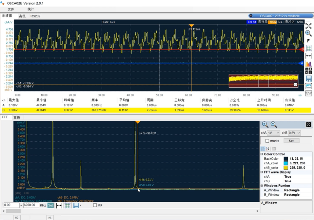Image resolution: width=314 pixels, height=220 pixels.
Task: Collapse the Color Control property group
Action: point(262,154)
